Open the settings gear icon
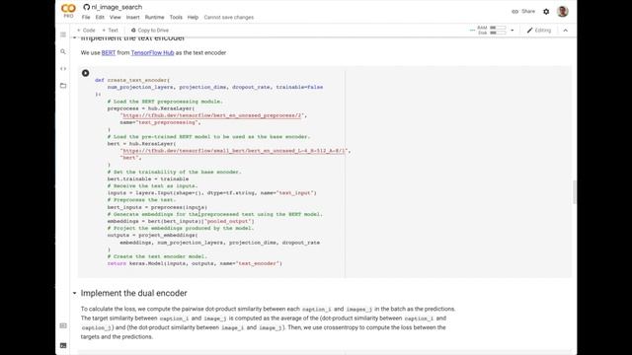 (x=546, y=12)
